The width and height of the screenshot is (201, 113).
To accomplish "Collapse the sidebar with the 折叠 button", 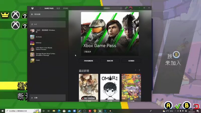I will (47, 98).
